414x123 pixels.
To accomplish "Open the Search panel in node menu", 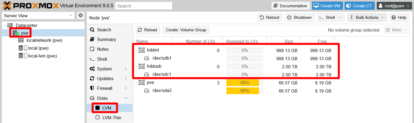I will (110, 30).
